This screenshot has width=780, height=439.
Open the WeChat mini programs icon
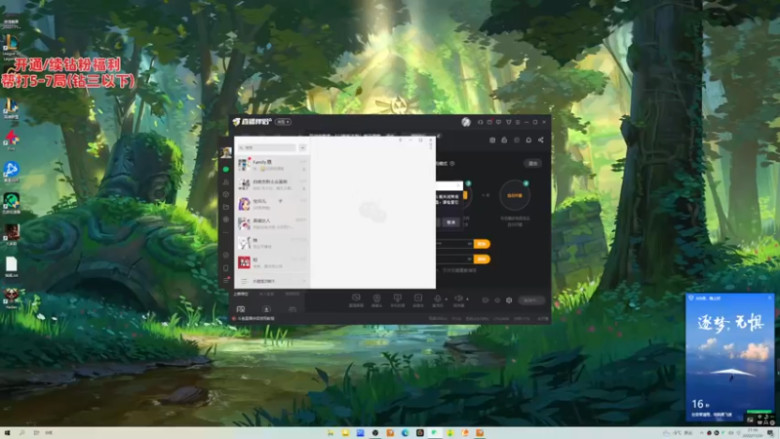tap(226, 255)
